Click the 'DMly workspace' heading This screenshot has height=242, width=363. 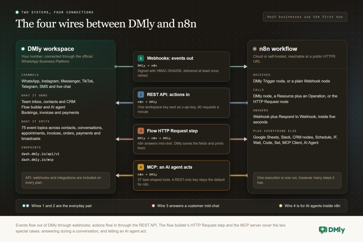(x=51, y=49)
